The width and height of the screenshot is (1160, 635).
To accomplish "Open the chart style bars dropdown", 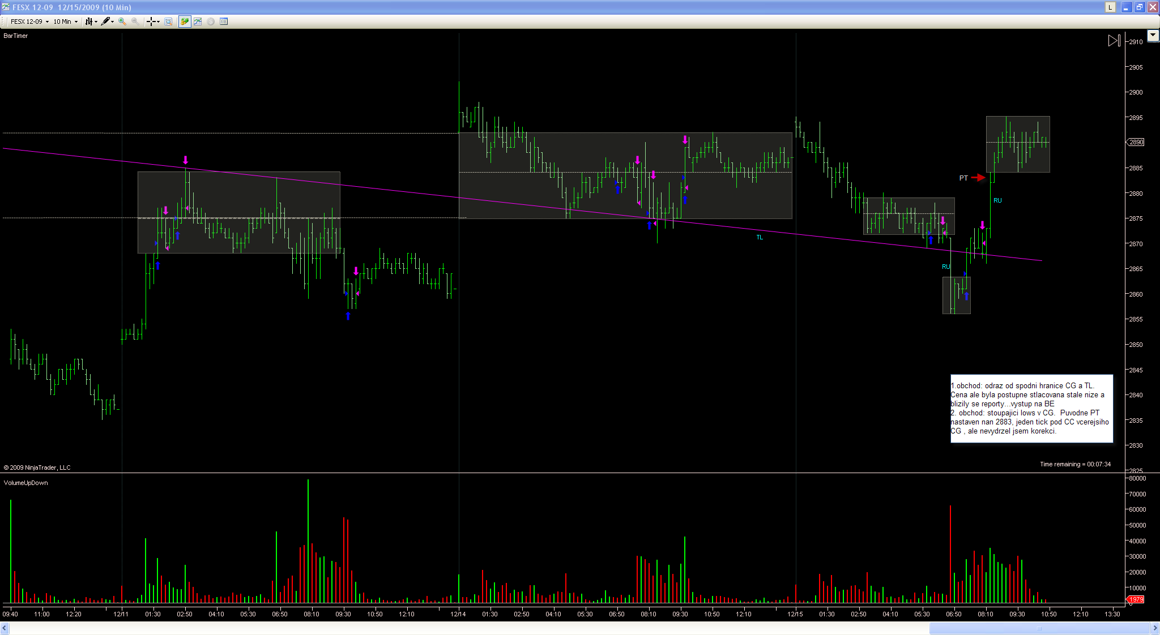I will 91,22.
